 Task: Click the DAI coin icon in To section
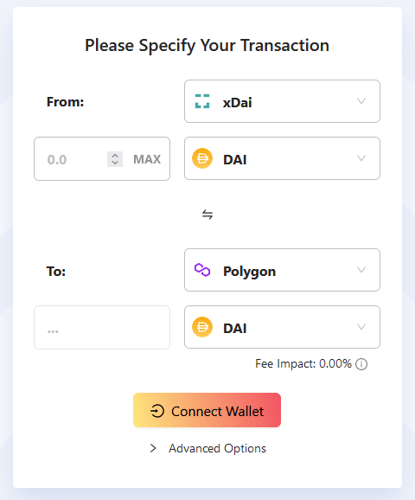[202, 327]
